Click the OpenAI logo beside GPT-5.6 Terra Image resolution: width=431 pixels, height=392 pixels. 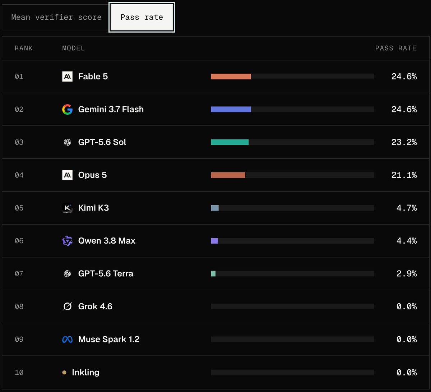tap(67, 274)
